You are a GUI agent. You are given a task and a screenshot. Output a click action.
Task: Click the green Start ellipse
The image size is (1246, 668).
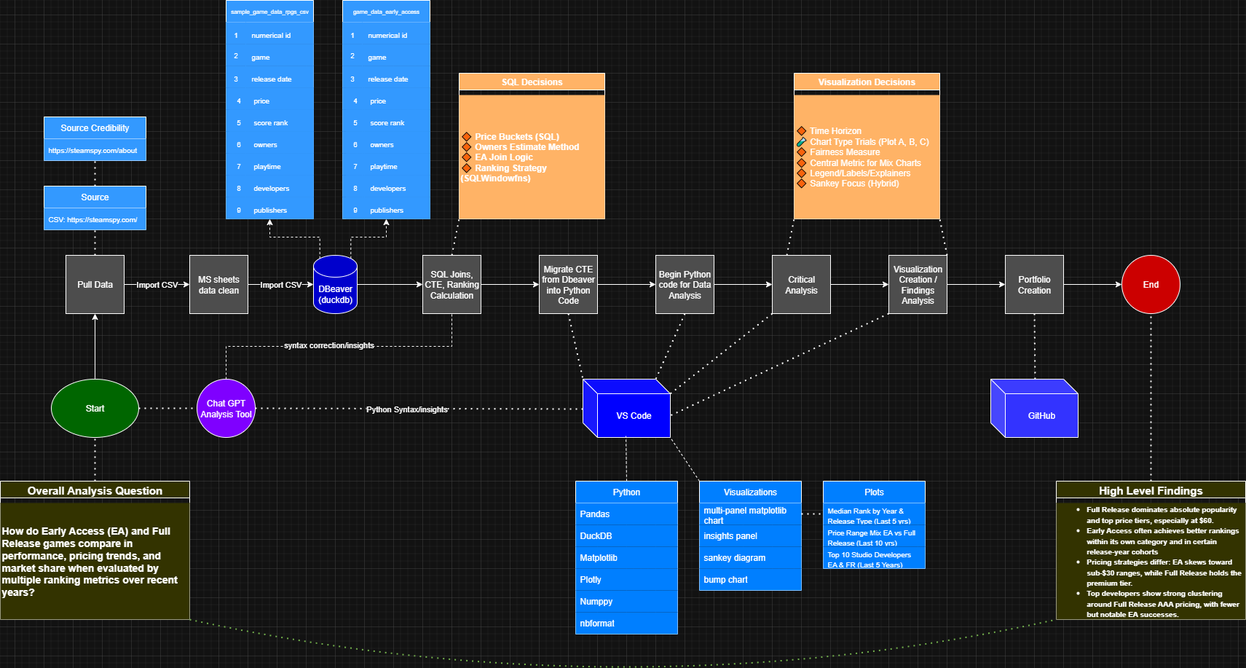(95, 409)
